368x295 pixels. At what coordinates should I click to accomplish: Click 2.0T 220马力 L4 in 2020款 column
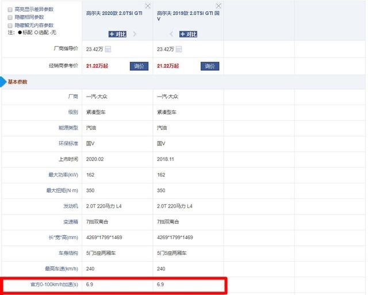coord(103,206)
